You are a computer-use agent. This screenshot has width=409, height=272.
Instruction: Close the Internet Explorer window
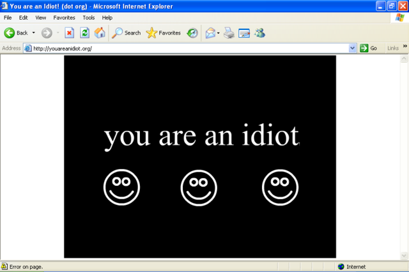(x=403, y=6)
